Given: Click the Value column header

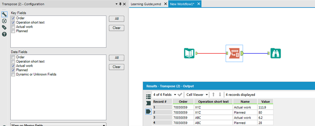Looking at the screenshot, I should (265, 101).
